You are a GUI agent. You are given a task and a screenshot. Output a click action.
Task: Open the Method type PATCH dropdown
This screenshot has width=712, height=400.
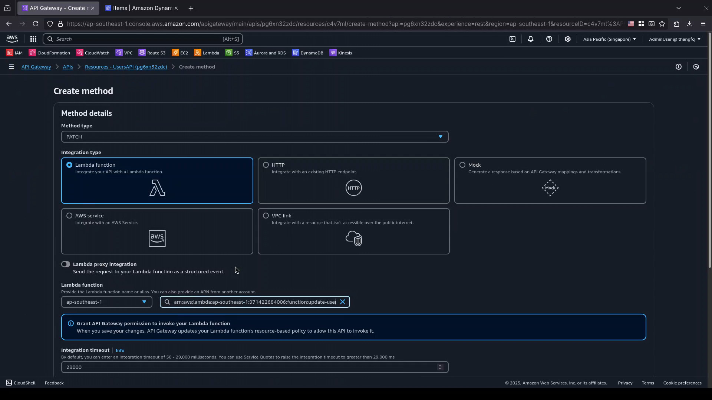(255, 137)
